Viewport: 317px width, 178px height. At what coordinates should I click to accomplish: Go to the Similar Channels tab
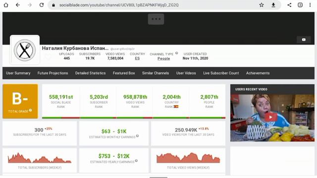pos(156,73)
